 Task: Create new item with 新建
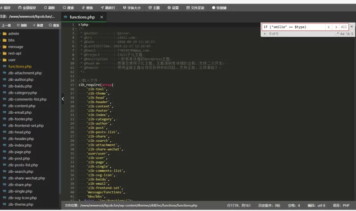click(38, 25)
